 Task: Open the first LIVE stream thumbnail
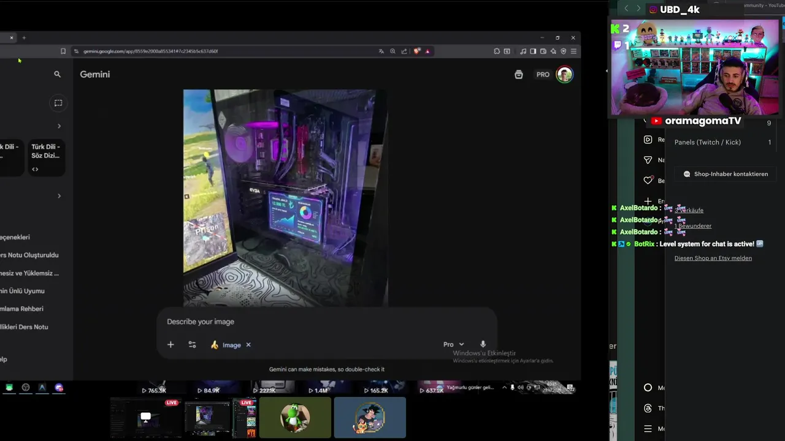coord(146,418)
